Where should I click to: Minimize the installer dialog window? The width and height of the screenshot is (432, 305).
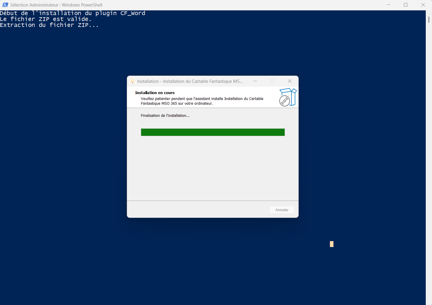pyautogui.click(x=255, y=81)
